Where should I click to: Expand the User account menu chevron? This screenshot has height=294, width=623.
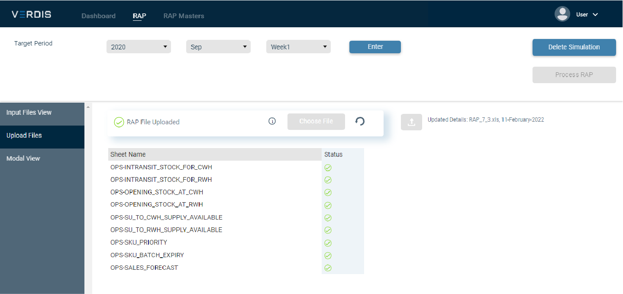click(595, 15)
